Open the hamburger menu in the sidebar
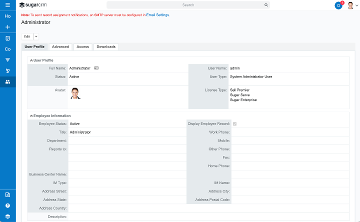This screenshot has width=360, height=222. point(7,5)
